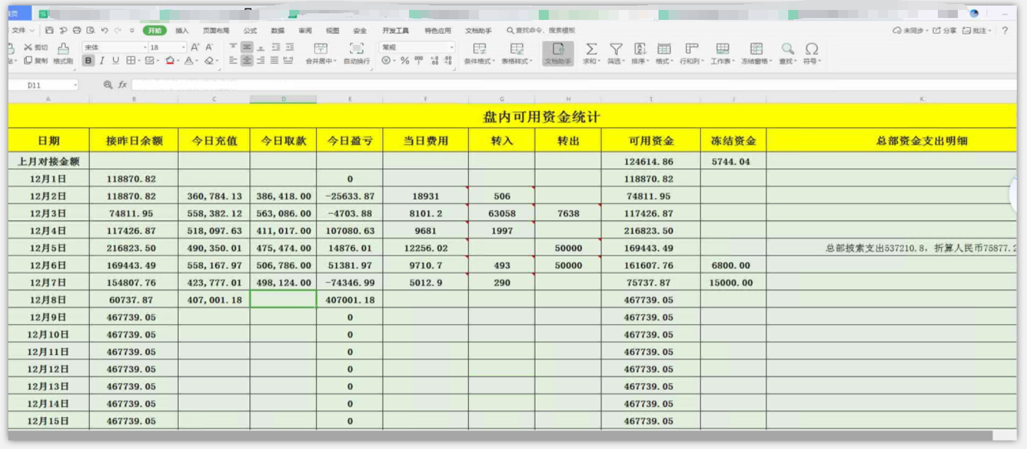Select cell with 467739.05 in 12月8日 row

649,300
